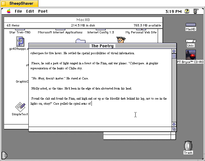Click "783.3 MB available" in MacHD header
205x161 pixels.
click(x=147, y=26)
